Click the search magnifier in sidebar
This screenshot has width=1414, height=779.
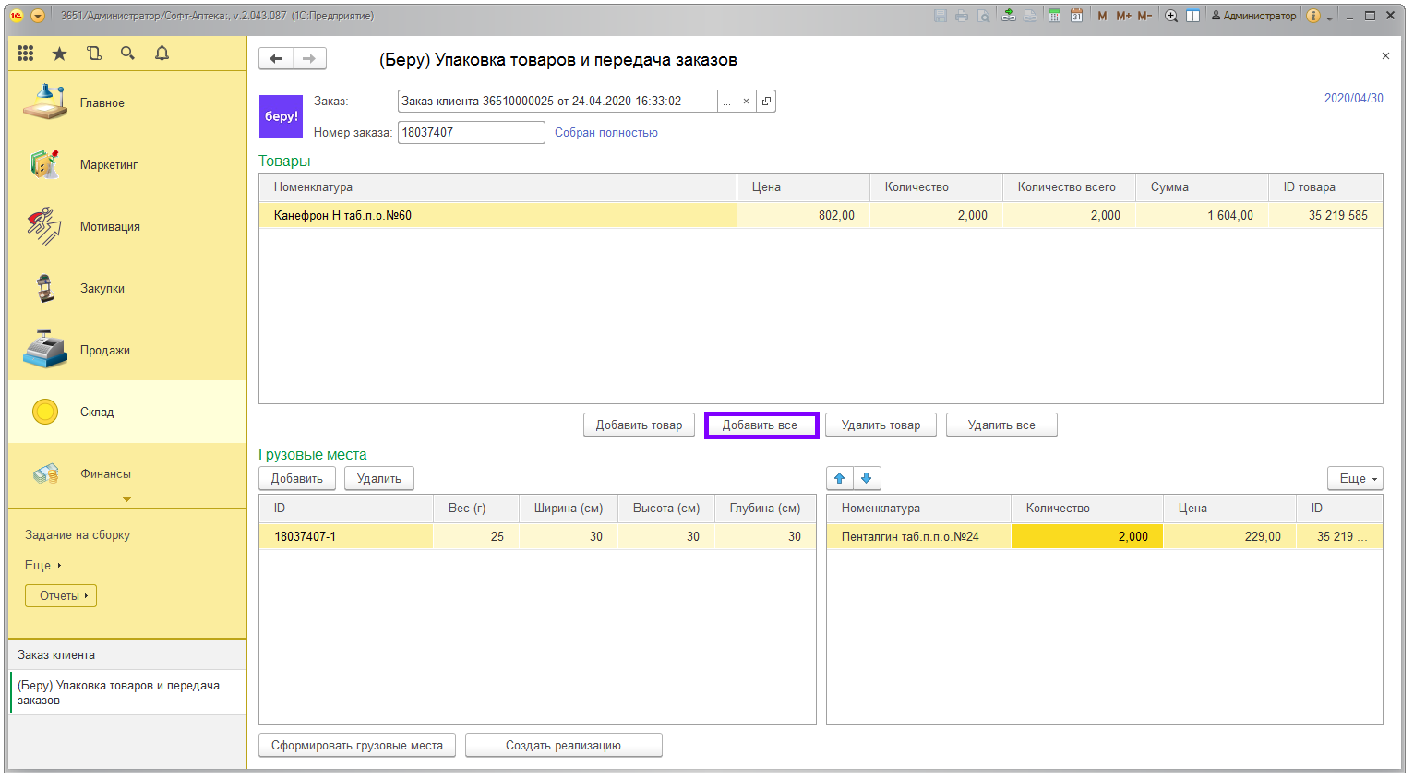pyautogui.click(x=127, y=54)
